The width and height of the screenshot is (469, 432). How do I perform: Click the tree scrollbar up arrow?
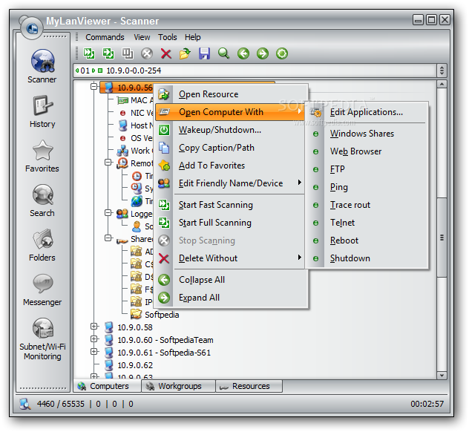click(x=442, y=84)
